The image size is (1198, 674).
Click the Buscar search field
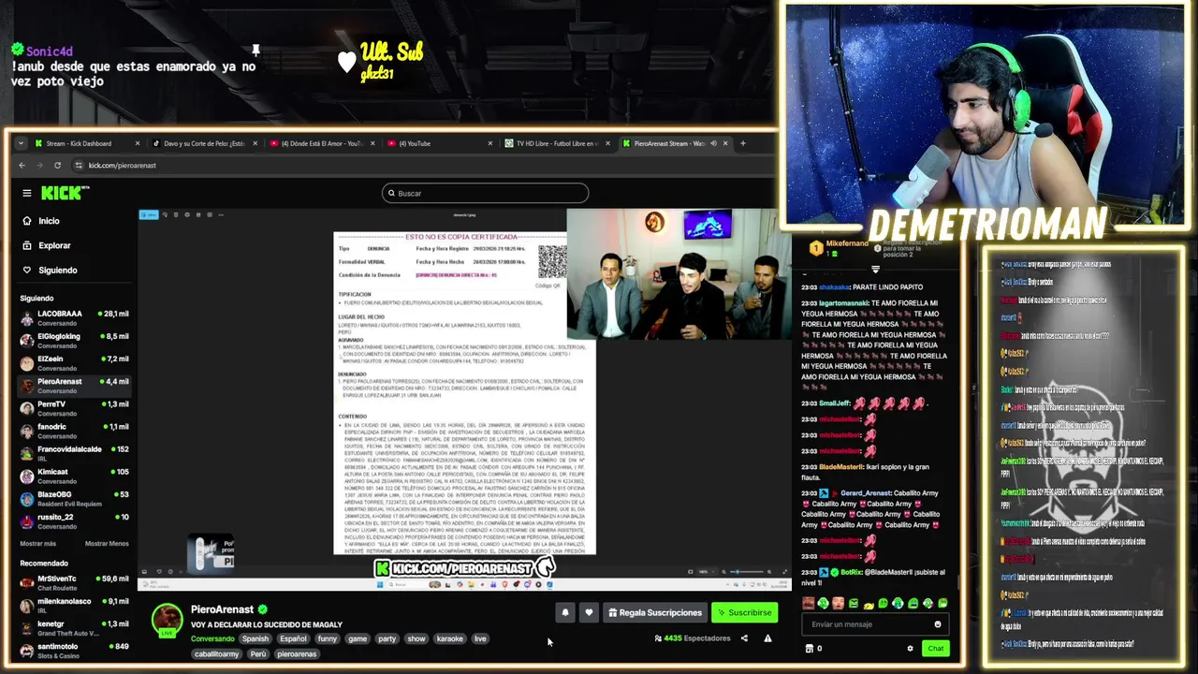coord(485,193)
